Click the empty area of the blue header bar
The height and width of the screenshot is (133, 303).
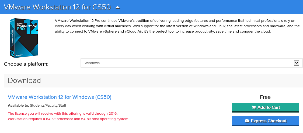pos(210,7)
